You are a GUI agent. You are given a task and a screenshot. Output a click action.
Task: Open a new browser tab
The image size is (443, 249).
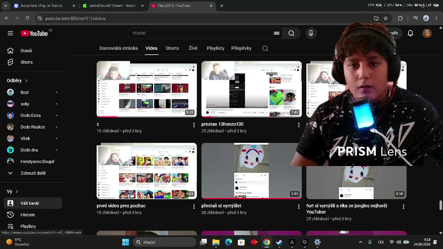pyautogui.click(x=222, y=6)
